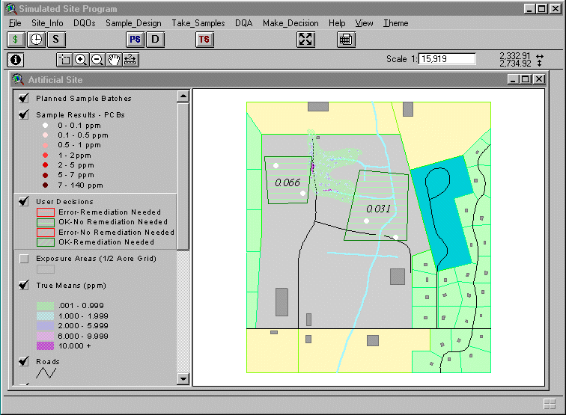The image size is (566, 415).
Task: Toggle the True Means (ppm) layer
Action: pos(24,285)
